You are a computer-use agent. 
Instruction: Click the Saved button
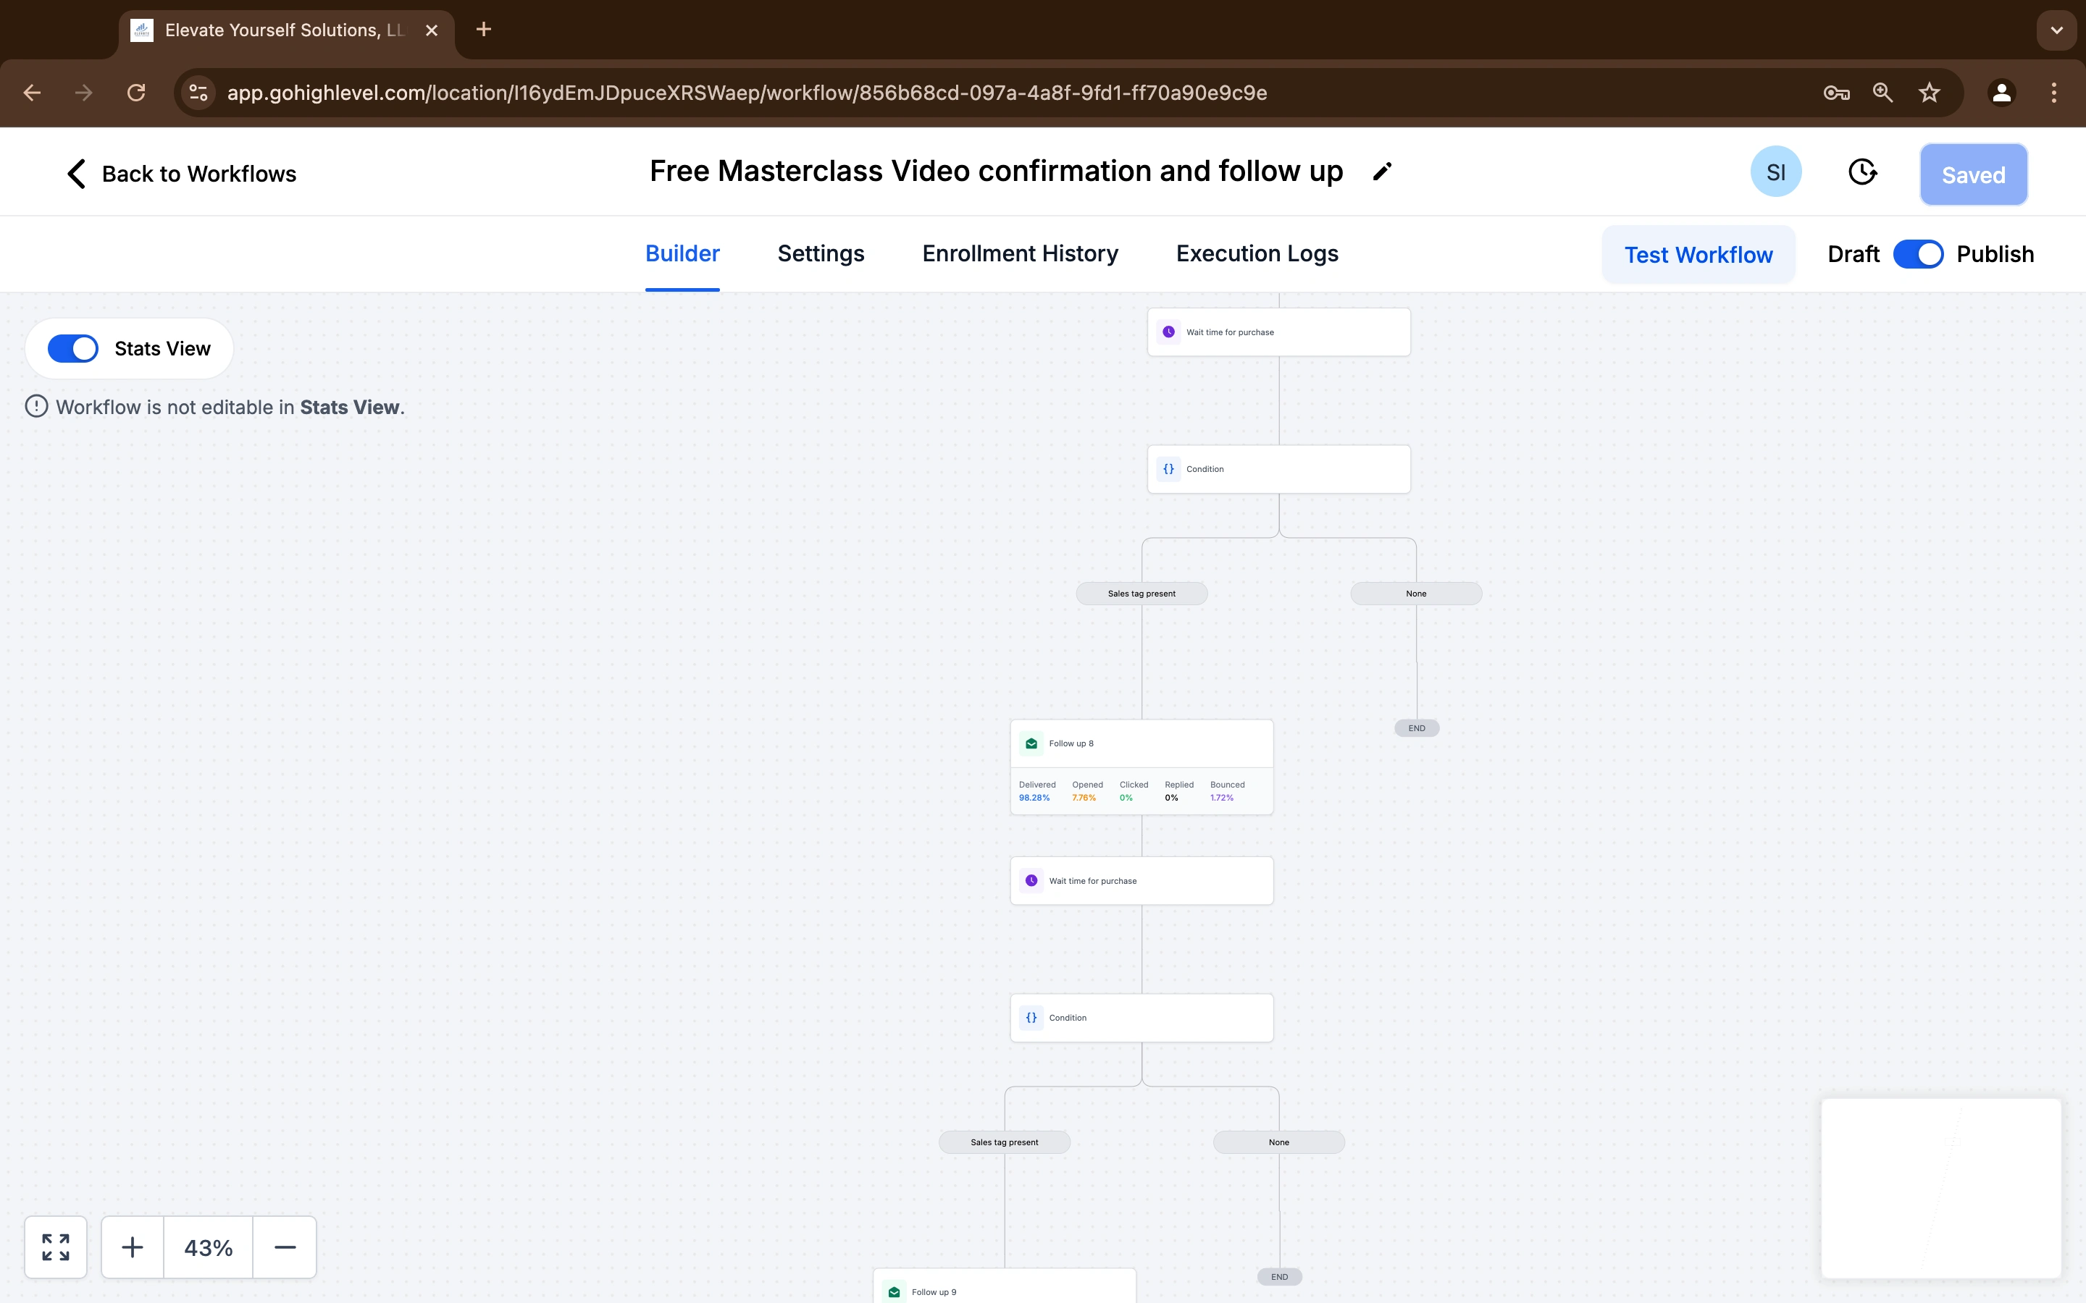click(x=1973, y=175)
